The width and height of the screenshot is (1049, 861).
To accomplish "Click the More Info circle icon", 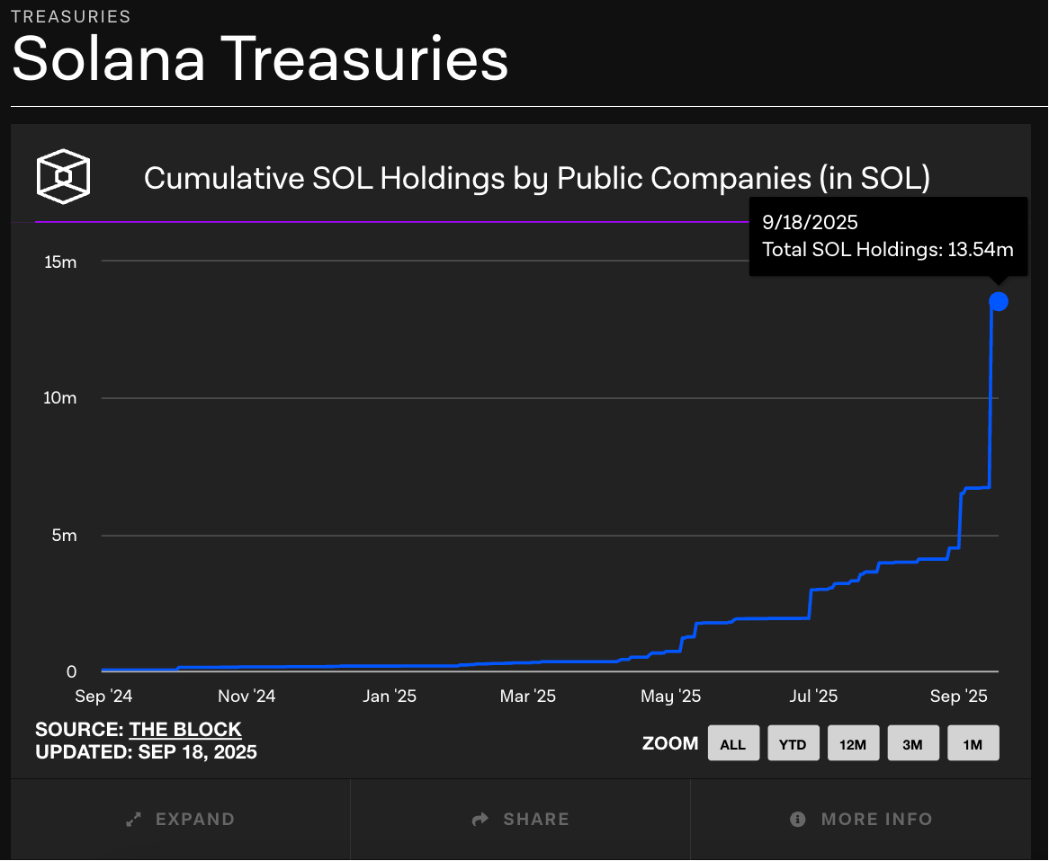I will [x=797, y=819].
